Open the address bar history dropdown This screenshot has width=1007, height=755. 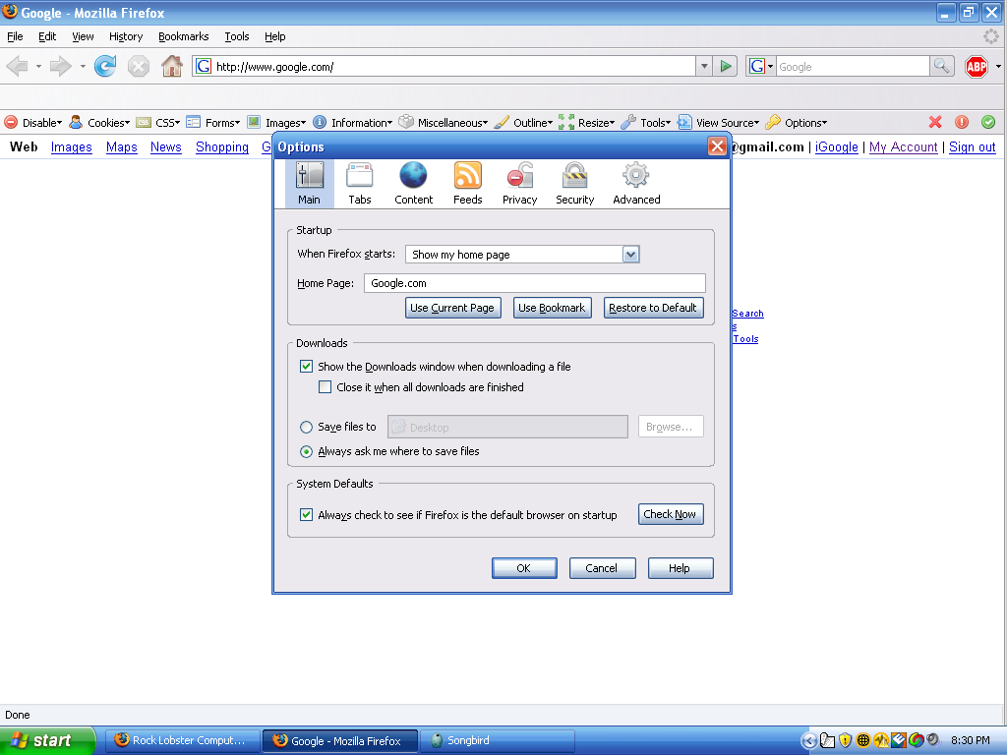tap(704, 66)
